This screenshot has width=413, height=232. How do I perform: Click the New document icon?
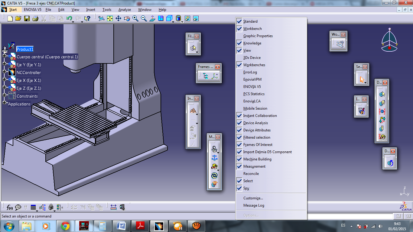click(10, 18)
